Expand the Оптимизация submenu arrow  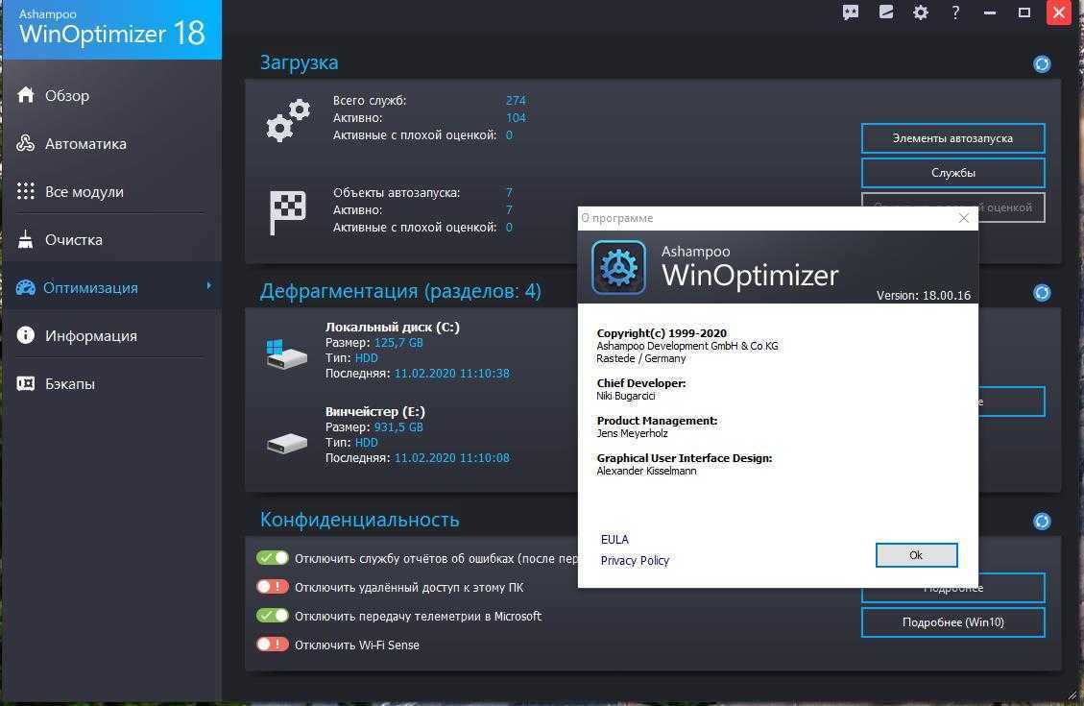[208, 285]
